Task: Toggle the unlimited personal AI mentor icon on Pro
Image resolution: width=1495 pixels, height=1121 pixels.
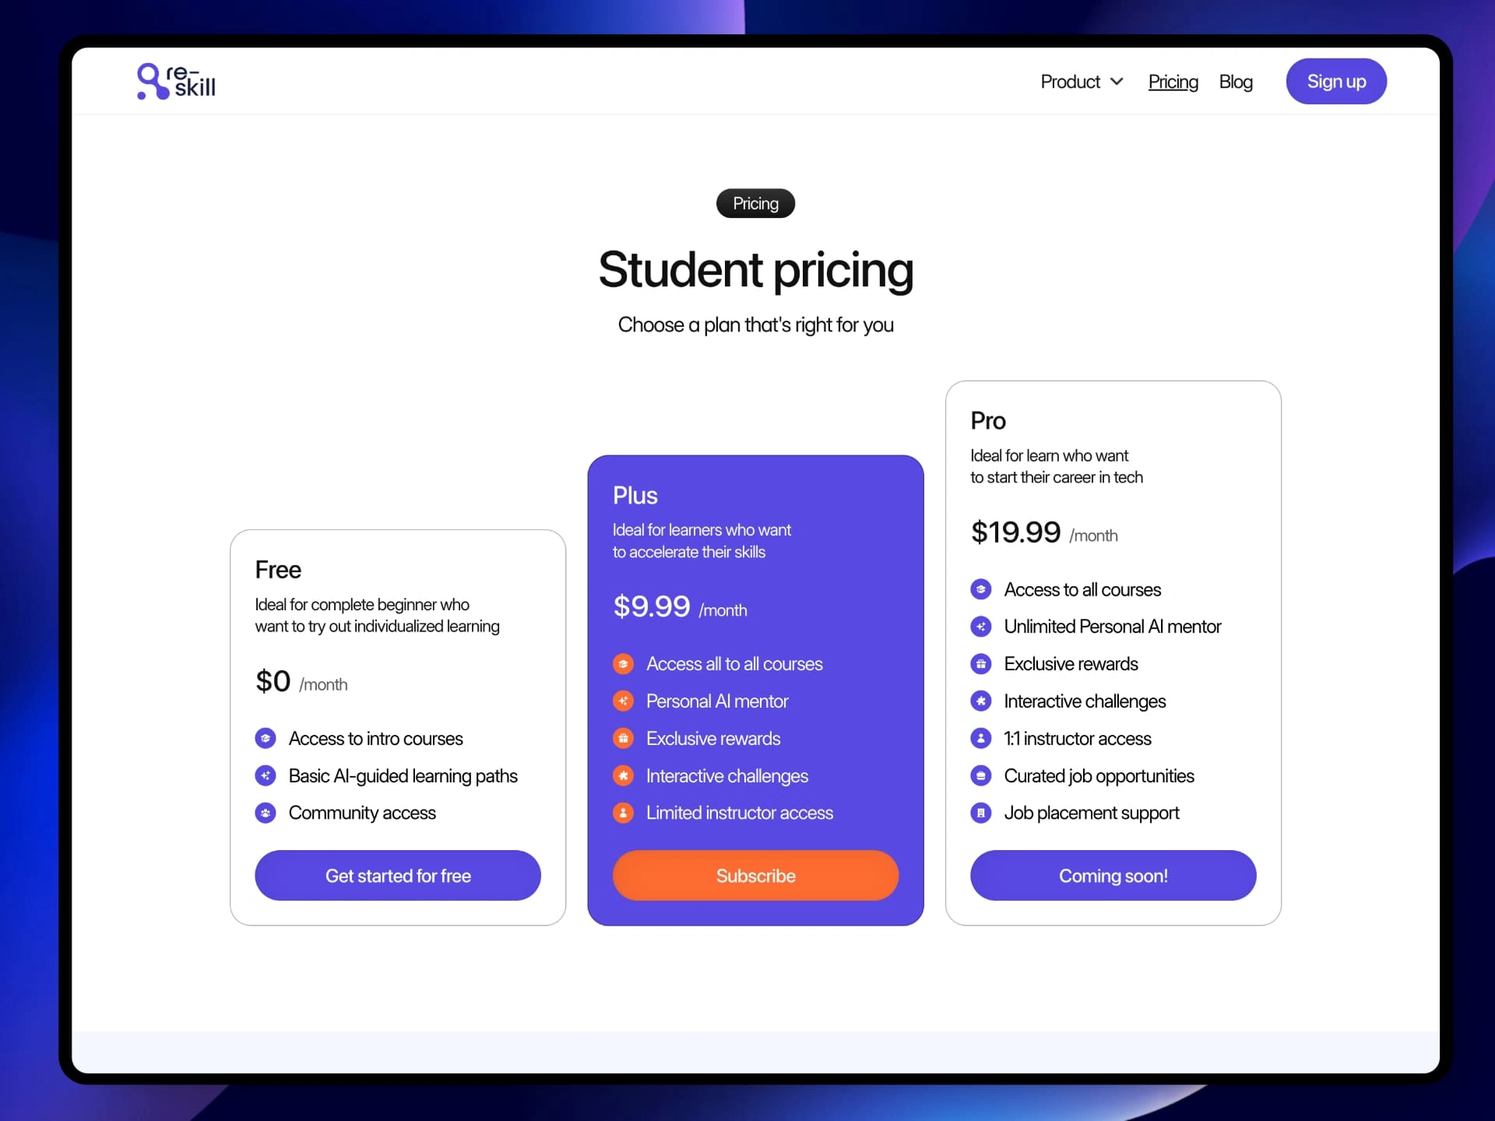Action: click(980, 625)
